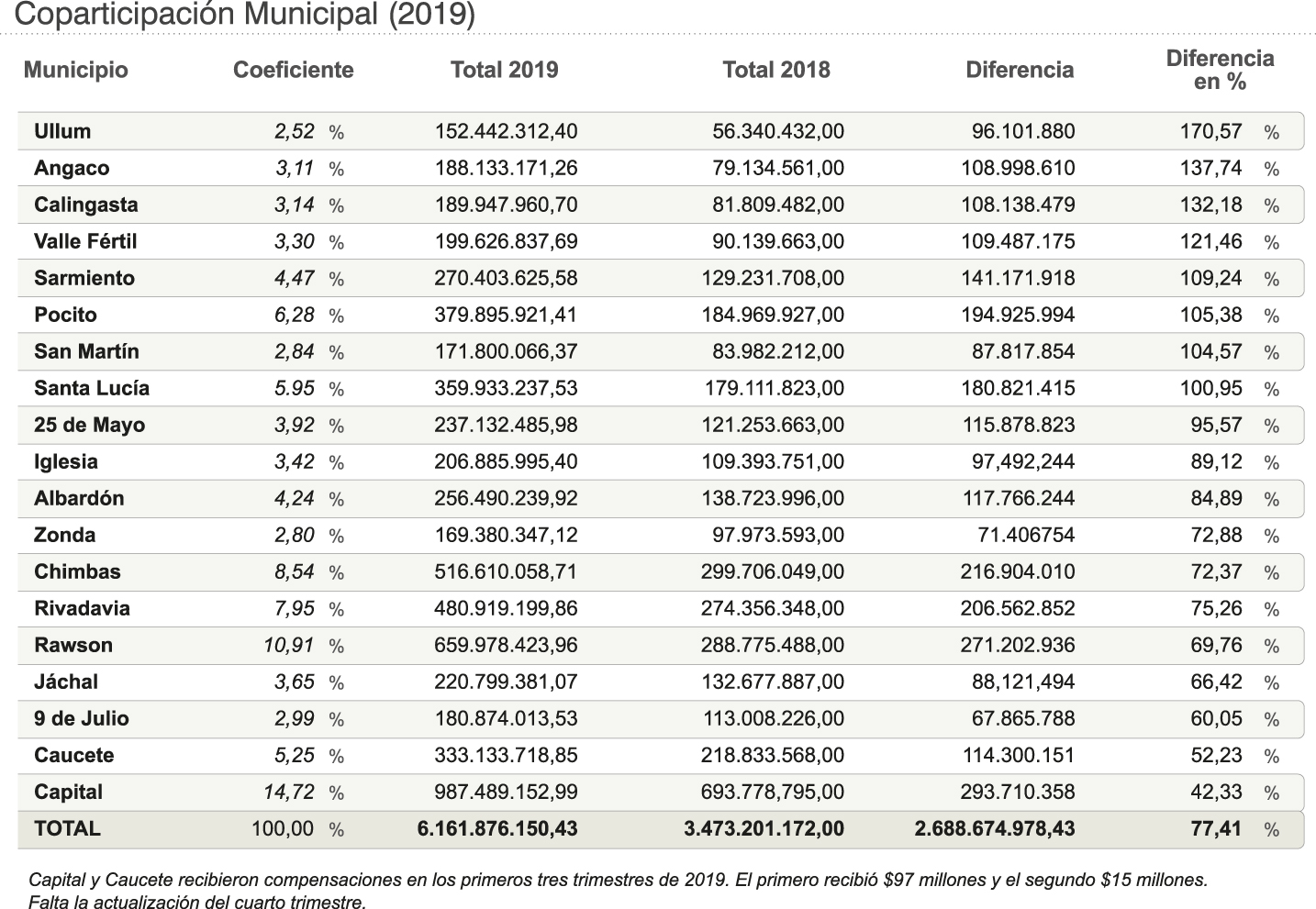1316x909 pixels.
Task: Click the Coparticipación Municipal (2019) title
Action: tap(245, 15)
